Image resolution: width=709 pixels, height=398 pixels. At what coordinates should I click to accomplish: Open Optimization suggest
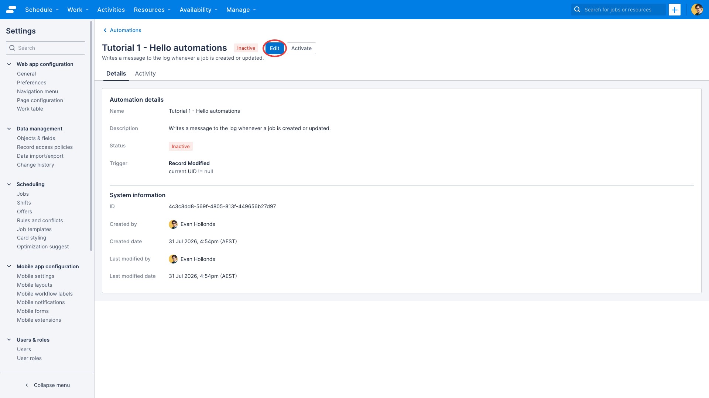pos(43,247)
